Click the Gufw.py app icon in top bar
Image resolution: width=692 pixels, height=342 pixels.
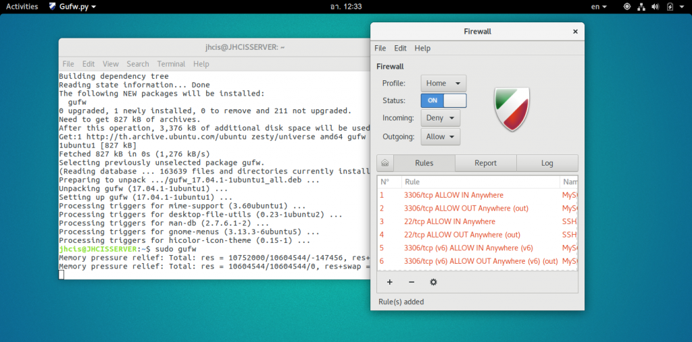point(53,7)
